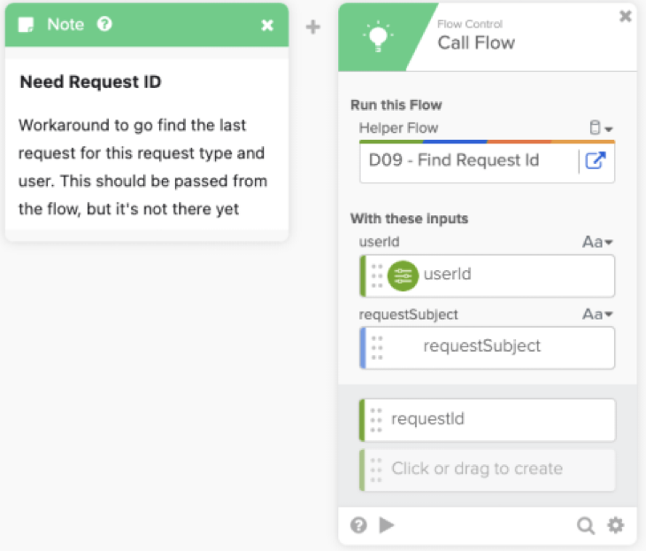Viewport: 646px width, 551px height.
Task: Click the 'Click or drag to create' field
Action: (487, 470)
